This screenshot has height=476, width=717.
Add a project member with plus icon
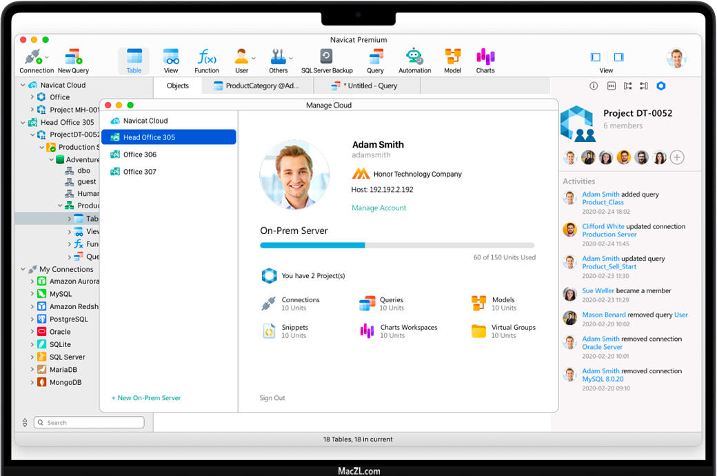coord(677,157)
